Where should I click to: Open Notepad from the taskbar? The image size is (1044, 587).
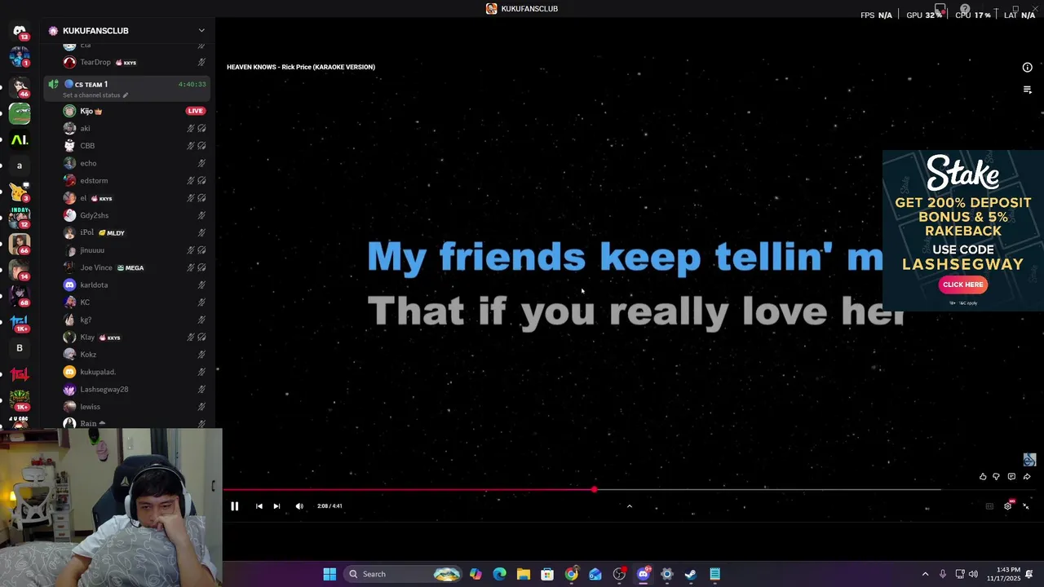pyautogui.click(x=714, y=574)
